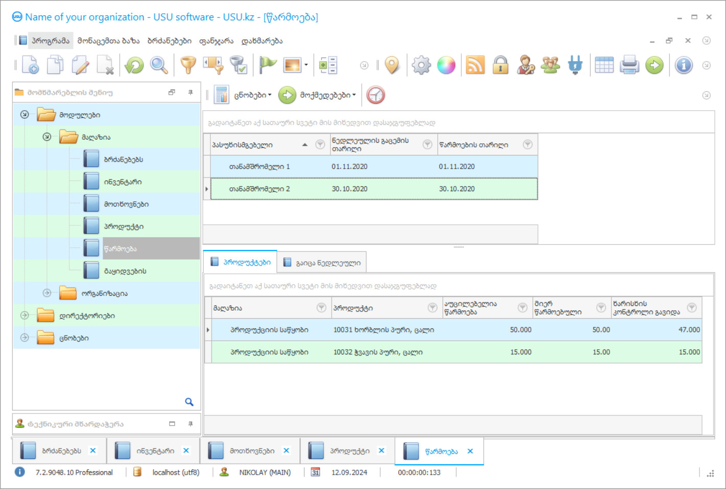Click the filter by value icon
Screen dimensions: 726x489
(213, 65)
